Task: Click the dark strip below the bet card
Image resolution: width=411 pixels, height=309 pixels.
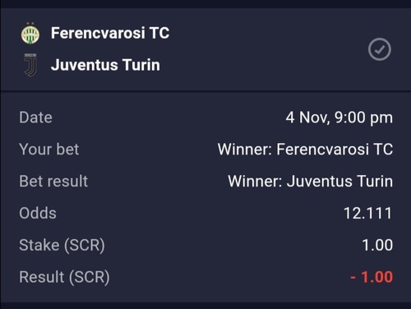Action: tap(205, 306)
